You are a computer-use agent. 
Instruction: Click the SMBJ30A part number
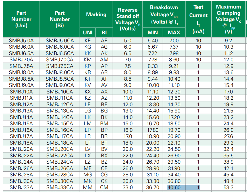pos(21,181)
